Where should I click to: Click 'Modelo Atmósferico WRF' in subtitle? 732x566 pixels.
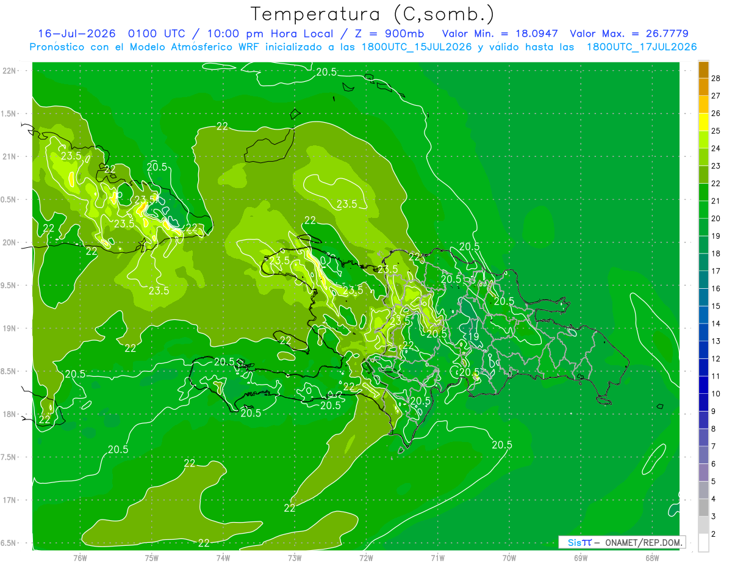click(195, 47)
